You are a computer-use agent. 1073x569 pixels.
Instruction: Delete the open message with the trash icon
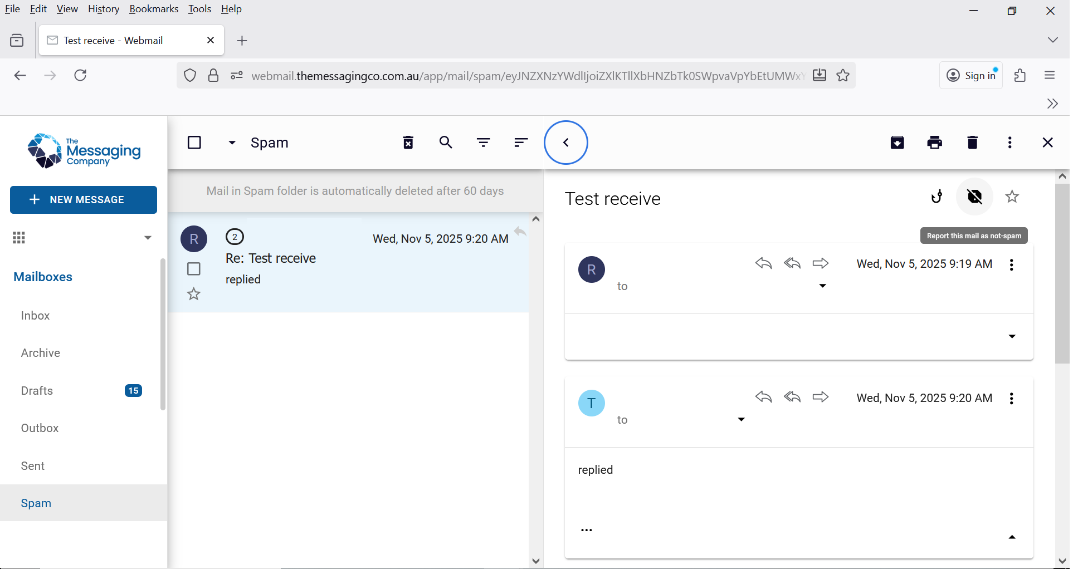(x=973, y=143)
